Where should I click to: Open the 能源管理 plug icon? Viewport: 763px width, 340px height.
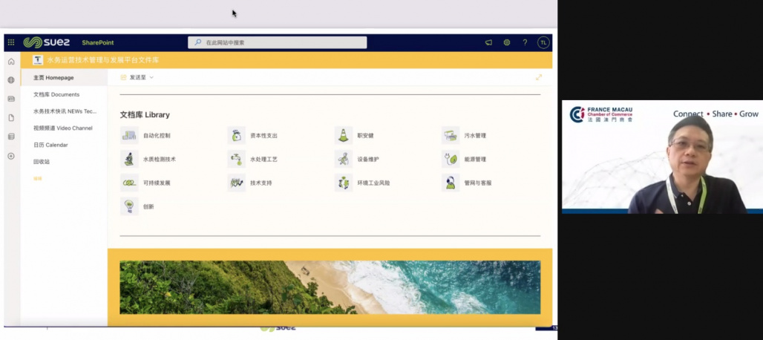tap(451, 159)
